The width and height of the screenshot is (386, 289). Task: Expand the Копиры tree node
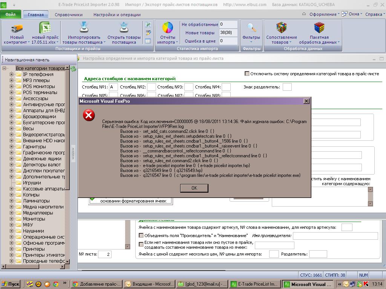(x=11, y=195)
